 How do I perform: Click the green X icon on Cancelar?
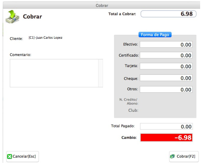[x=9, y=157]
